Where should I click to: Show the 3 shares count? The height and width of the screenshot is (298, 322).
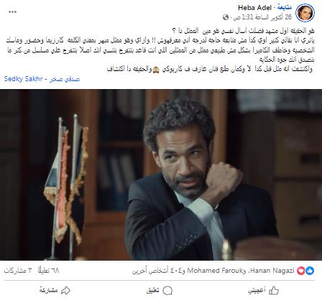coord(18,271)
